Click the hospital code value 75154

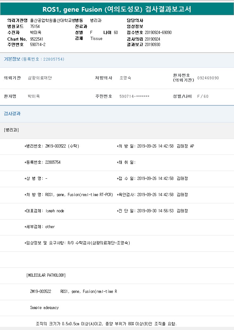pyautogui.click(x=35, y=26)
